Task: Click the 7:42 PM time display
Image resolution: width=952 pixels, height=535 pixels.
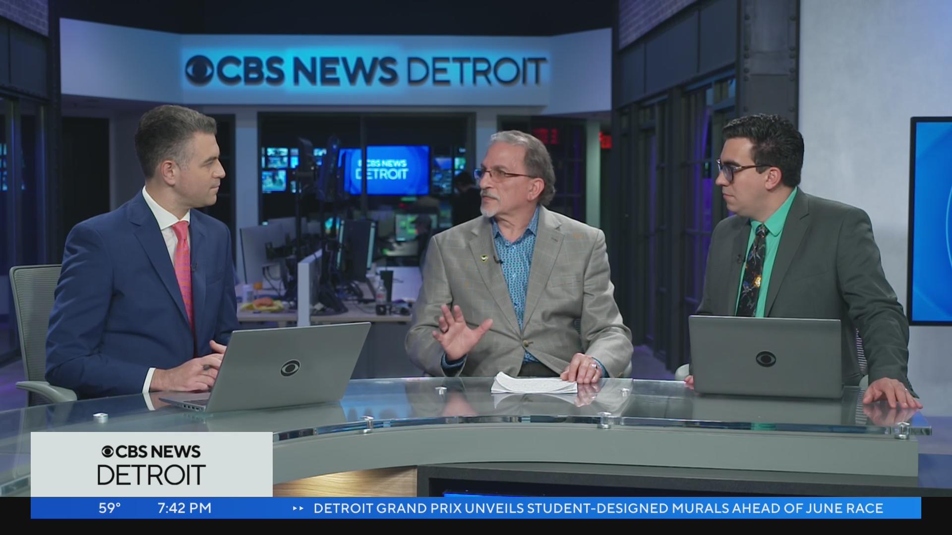Action: [x=184, y=508]
